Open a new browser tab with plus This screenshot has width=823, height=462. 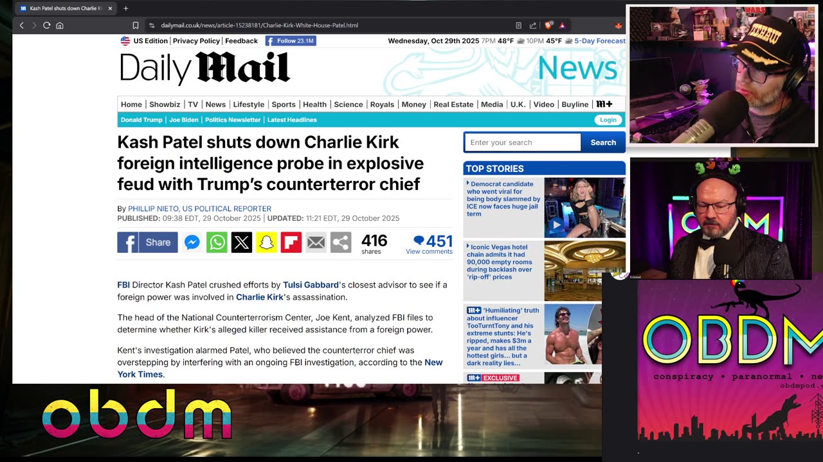pos(125,8)
